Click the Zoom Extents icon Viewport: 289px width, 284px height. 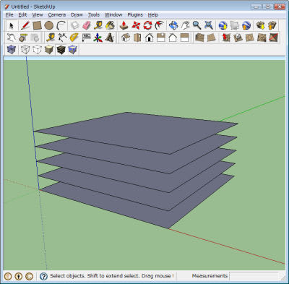pos(209,25)
